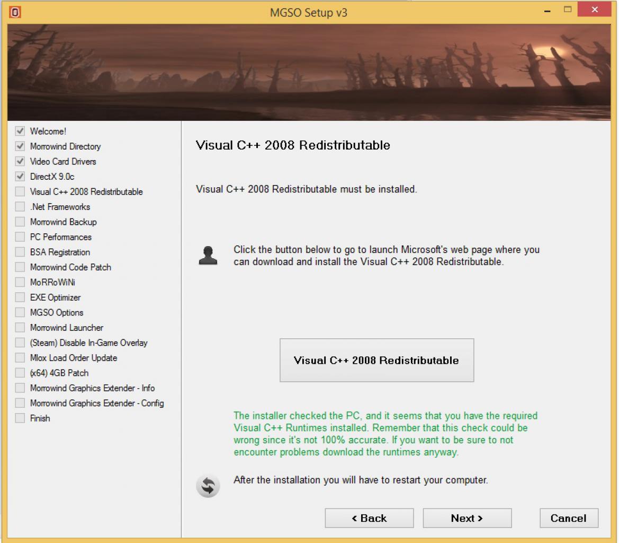
Task: Check the (x64) 4GB Patch box
Action: coord(20,373)
